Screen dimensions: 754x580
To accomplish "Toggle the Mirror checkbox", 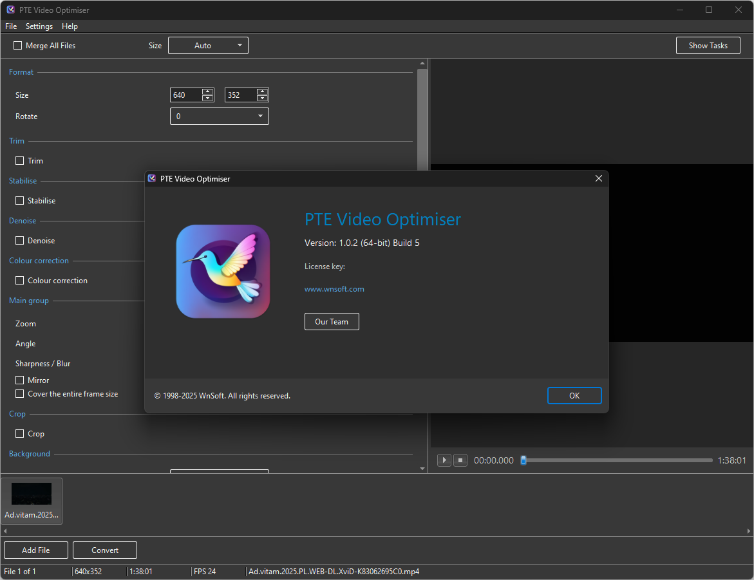I will pos(20,380).
